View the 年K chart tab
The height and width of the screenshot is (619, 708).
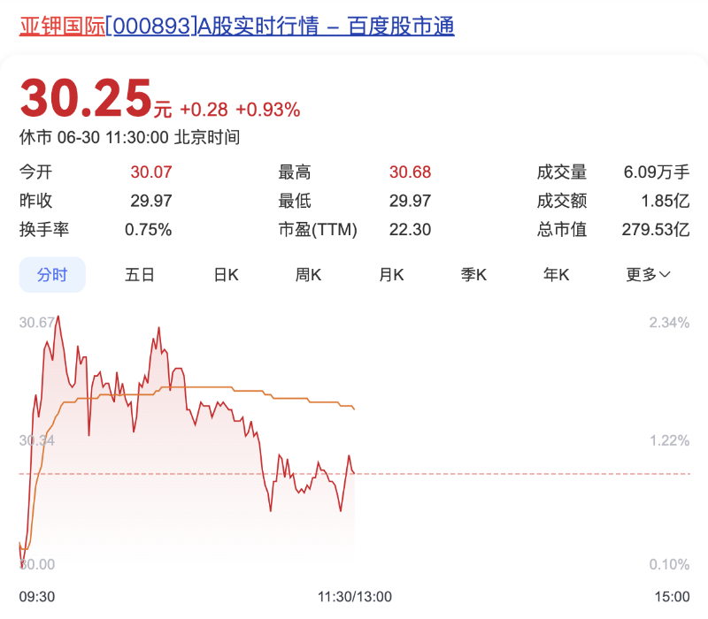click(557, 274)
